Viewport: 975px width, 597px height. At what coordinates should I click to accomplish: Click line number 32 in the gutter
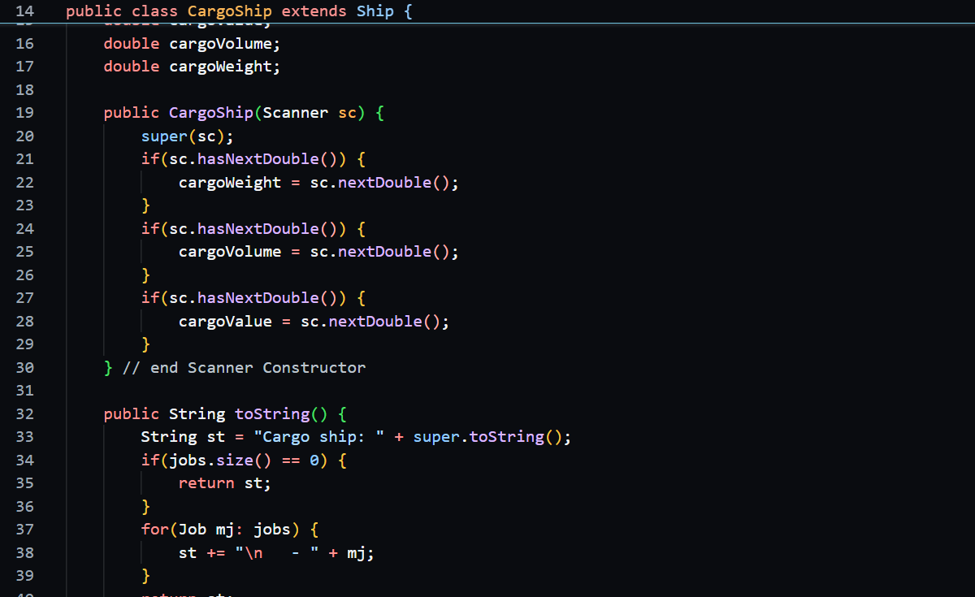25,414
